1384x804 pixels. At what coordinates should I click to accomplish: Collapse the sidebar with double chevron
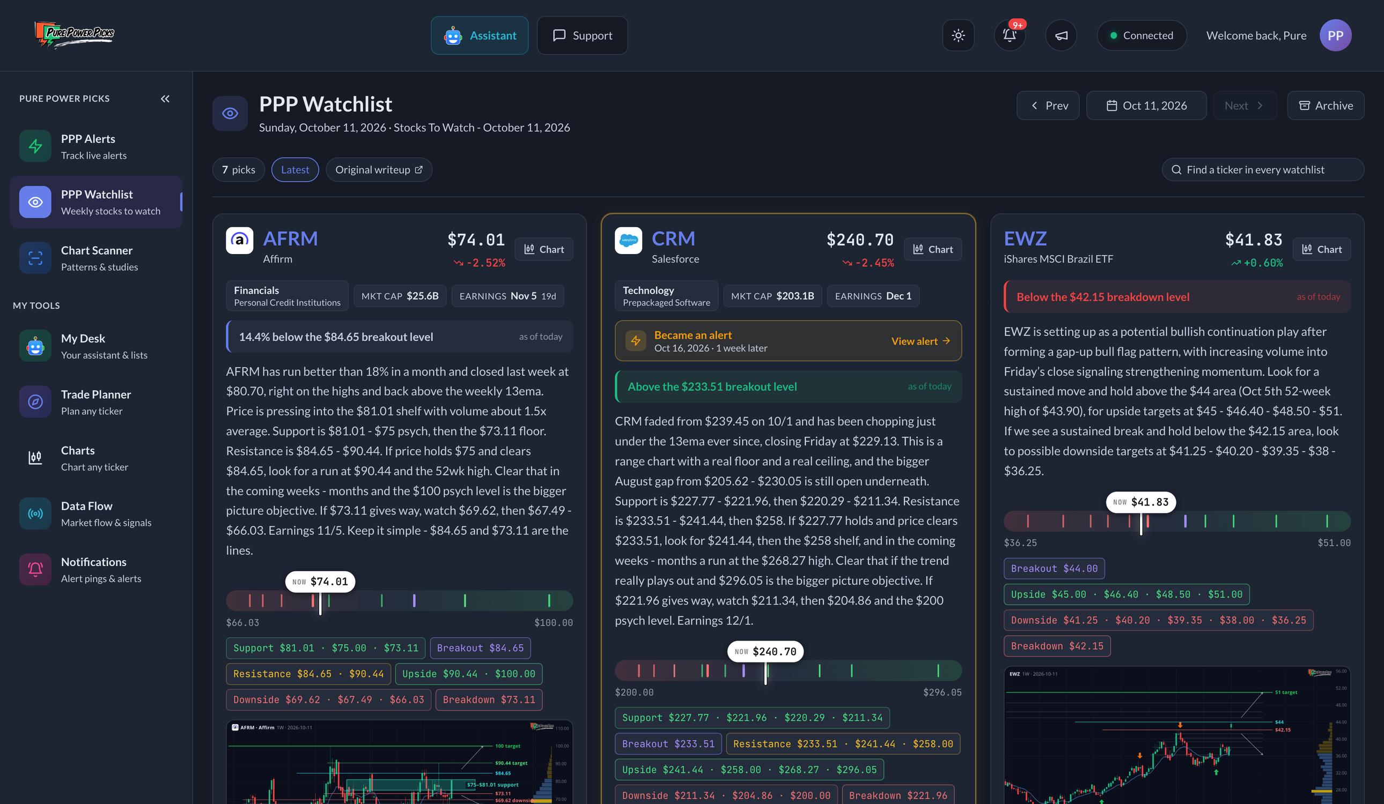tap(165, 99)
